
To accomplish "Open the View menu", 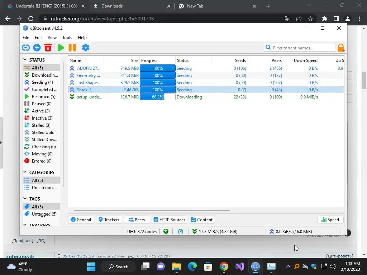I will point(52,37).
